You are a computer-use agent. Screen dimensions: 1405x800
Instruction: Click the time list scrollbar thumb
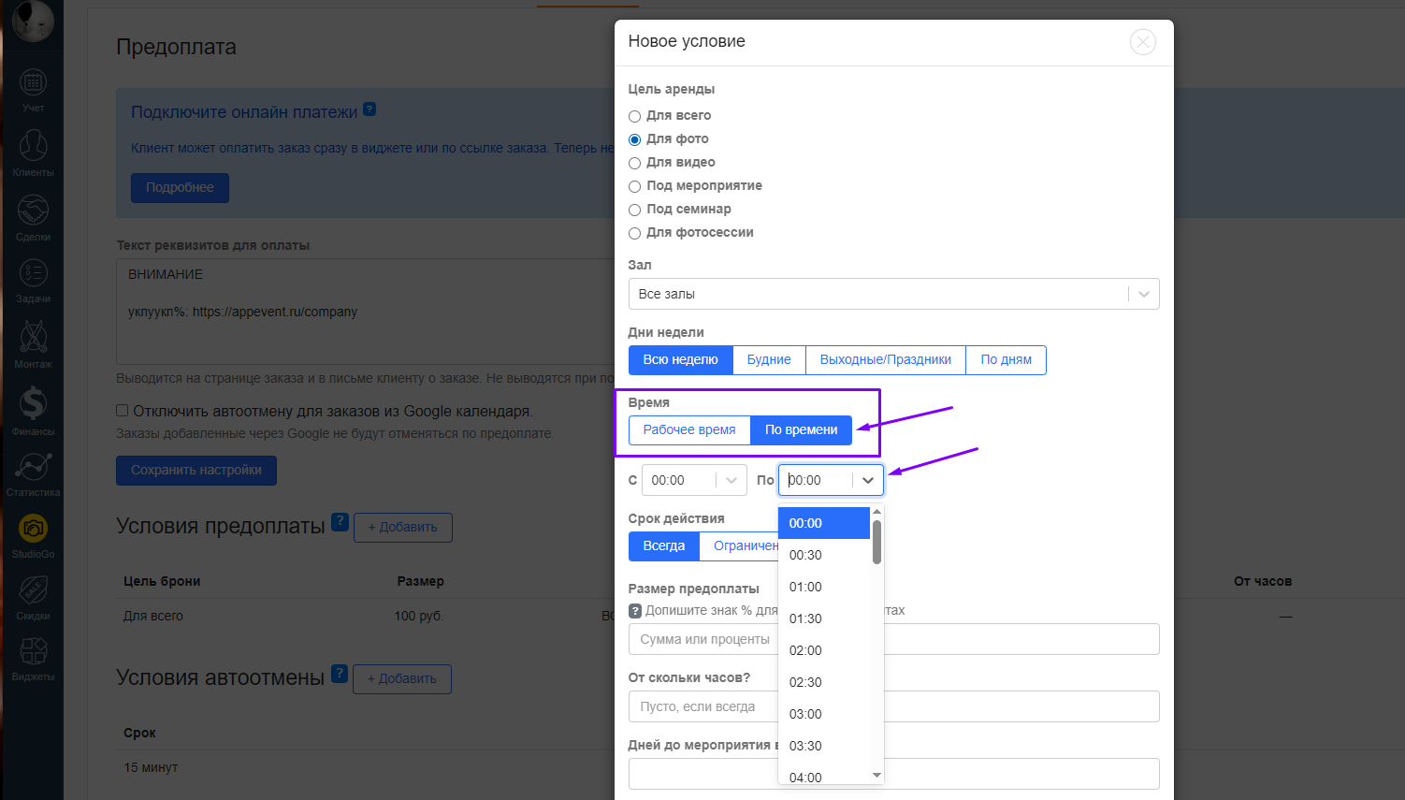(x=876, y=542)
